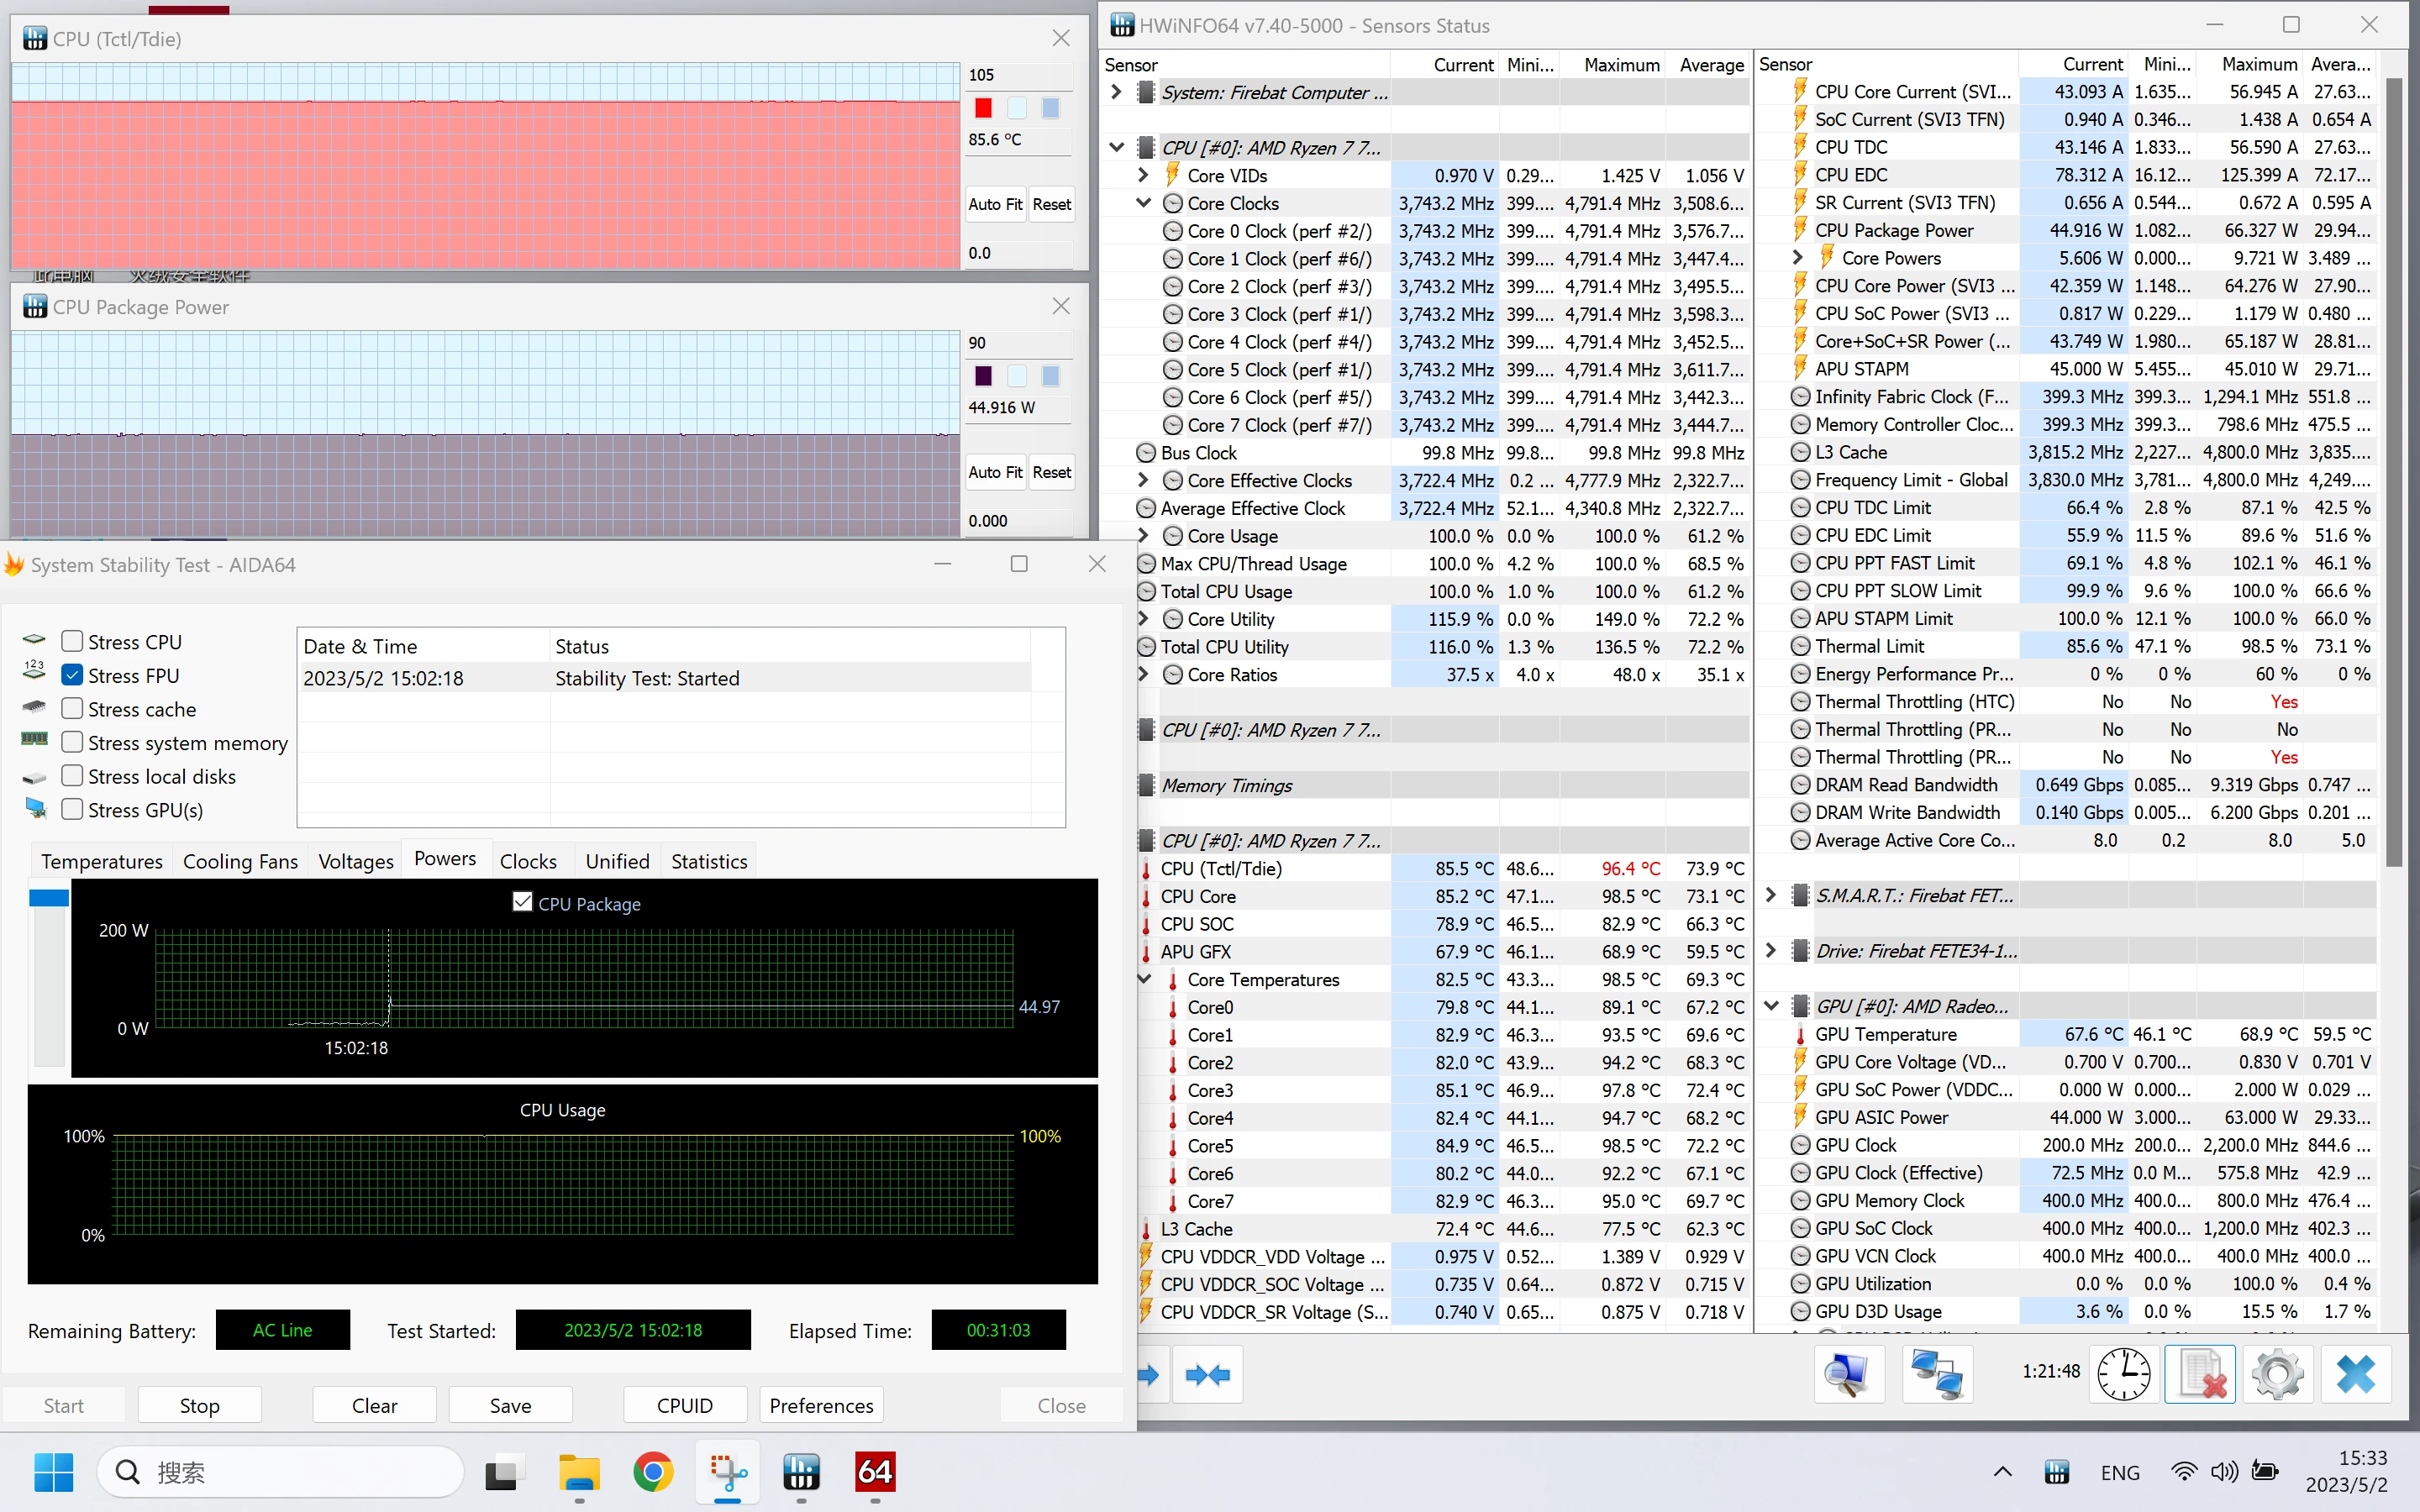Expand Core Effective Clocks row
This screenshot has width=2420, height=1512.
(x=1144, y=480)
